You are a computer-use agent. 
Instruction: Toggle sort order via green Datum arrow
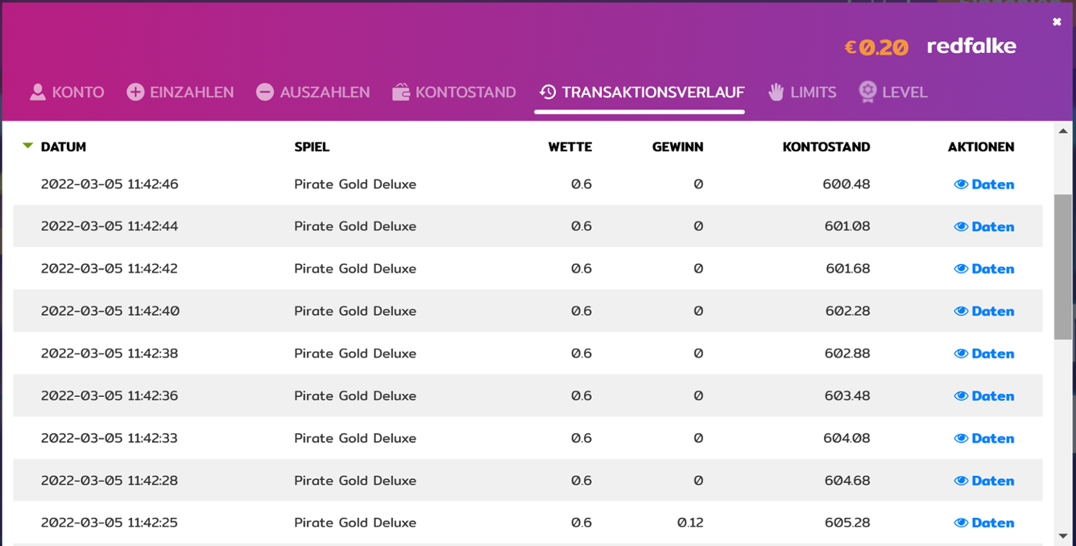click(28, 146)
